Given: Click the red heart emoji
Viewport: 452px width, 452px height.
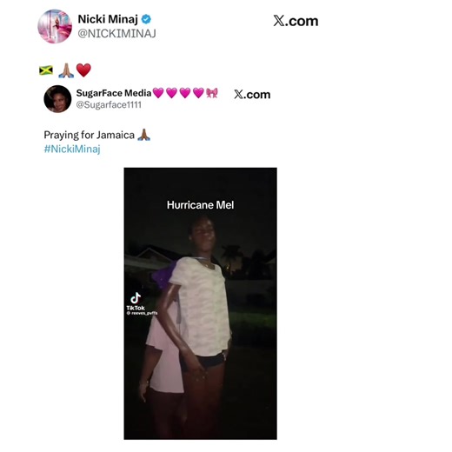Looking at the screenshot, I should tap(83, 70).
